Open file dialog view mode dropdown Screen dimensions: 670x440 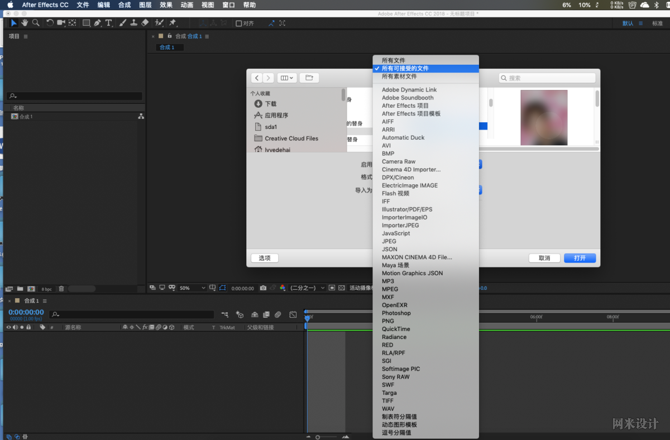point(286,78)
